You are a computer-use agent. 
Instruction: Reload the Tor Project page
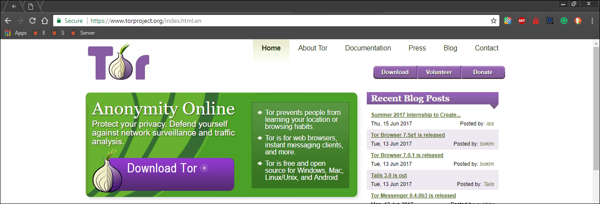(x=32, y=21)
